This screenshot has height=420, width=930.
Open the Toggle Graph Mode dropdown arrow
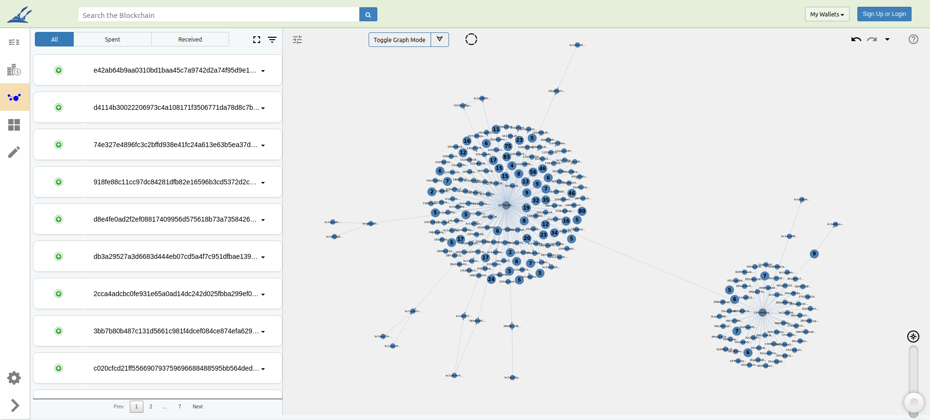pyautogui.click(x=440, y=40)
